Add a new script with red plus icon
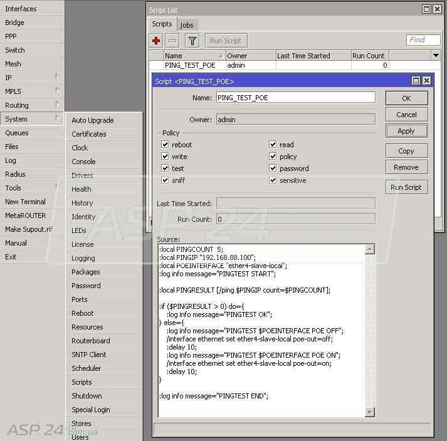Image resolution: width=447 pixels, height=441 pixels. (x=156, y=41)
